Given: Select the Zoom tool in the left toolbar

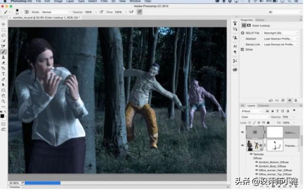Looking at the screenshot, I should pyautogui.click(x=4, y=101).
